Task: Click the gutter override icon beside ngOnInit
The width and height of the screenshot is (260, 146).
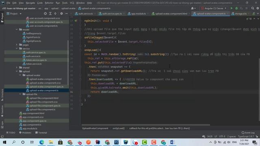Action: 76,21
